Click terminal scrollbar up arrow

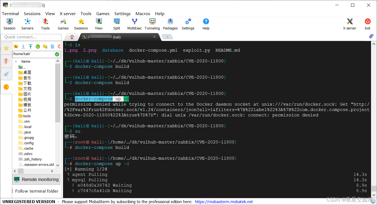(x=374, y=44)
